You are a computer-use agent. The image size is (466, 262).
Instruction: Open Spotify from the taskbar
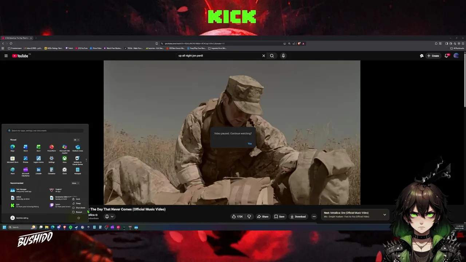point(70,227)
